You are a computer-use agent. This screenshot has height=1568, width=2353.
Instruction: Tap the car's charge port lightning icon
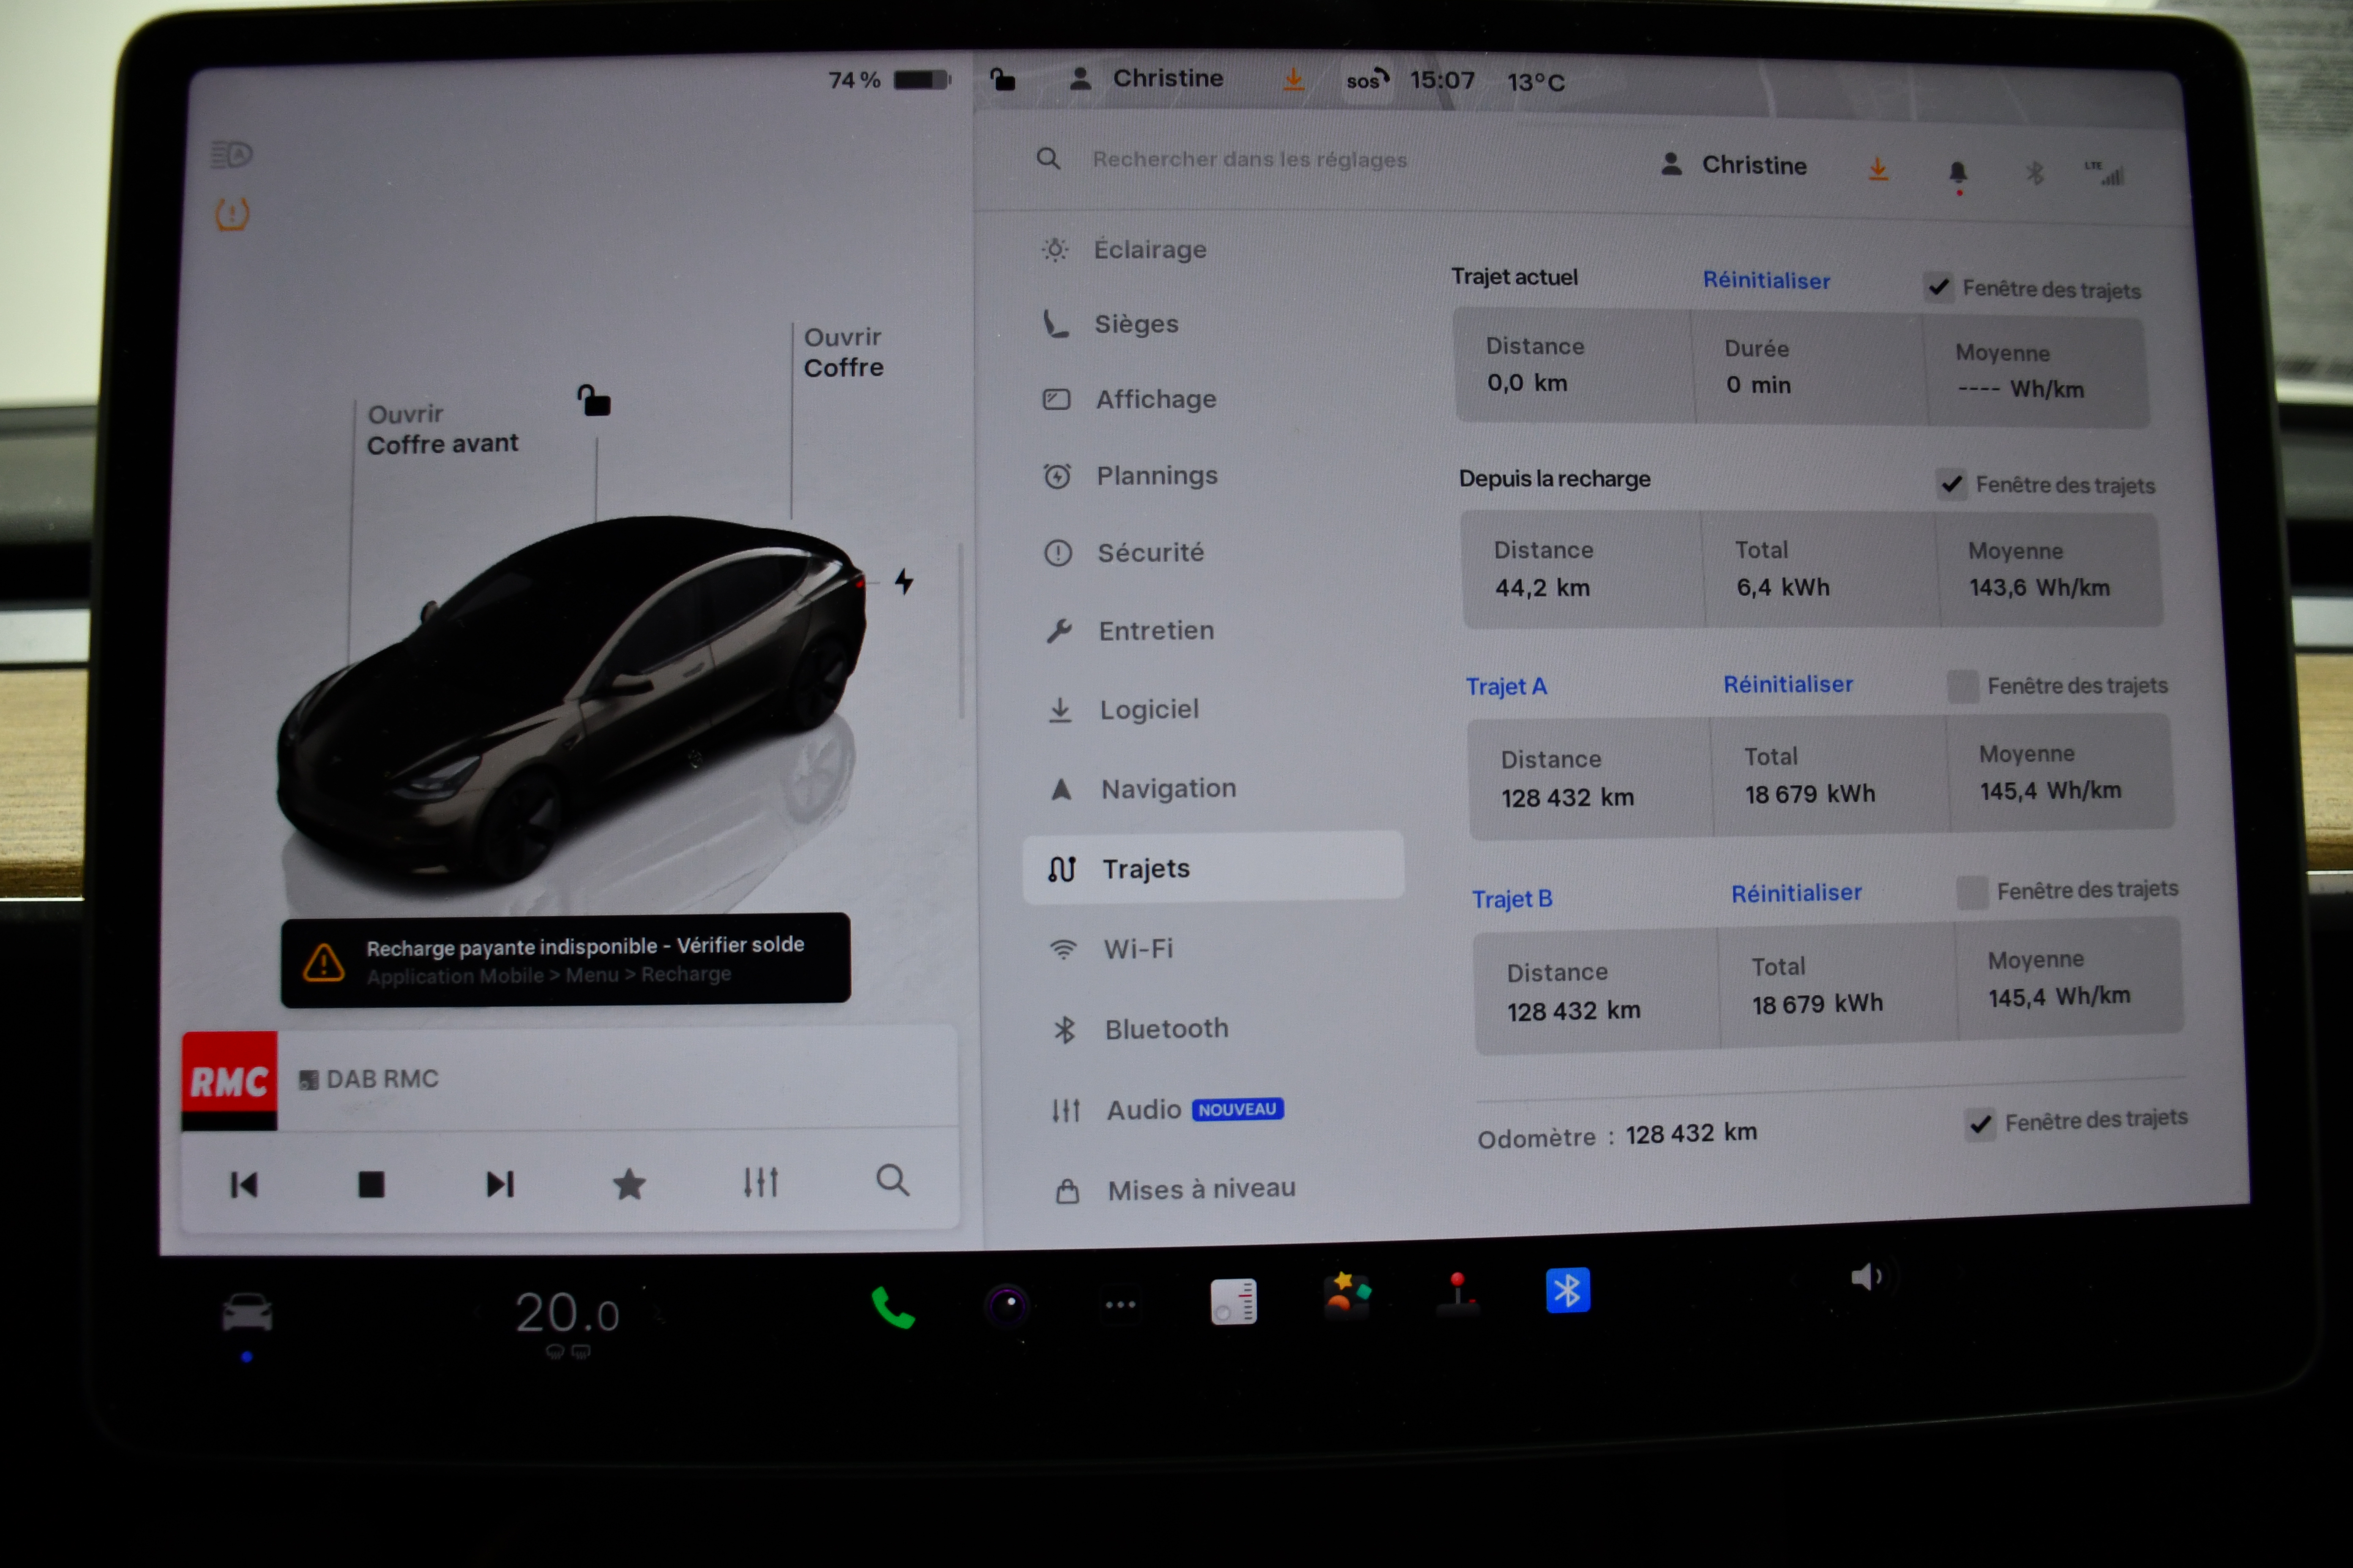(x=904, y=581)
